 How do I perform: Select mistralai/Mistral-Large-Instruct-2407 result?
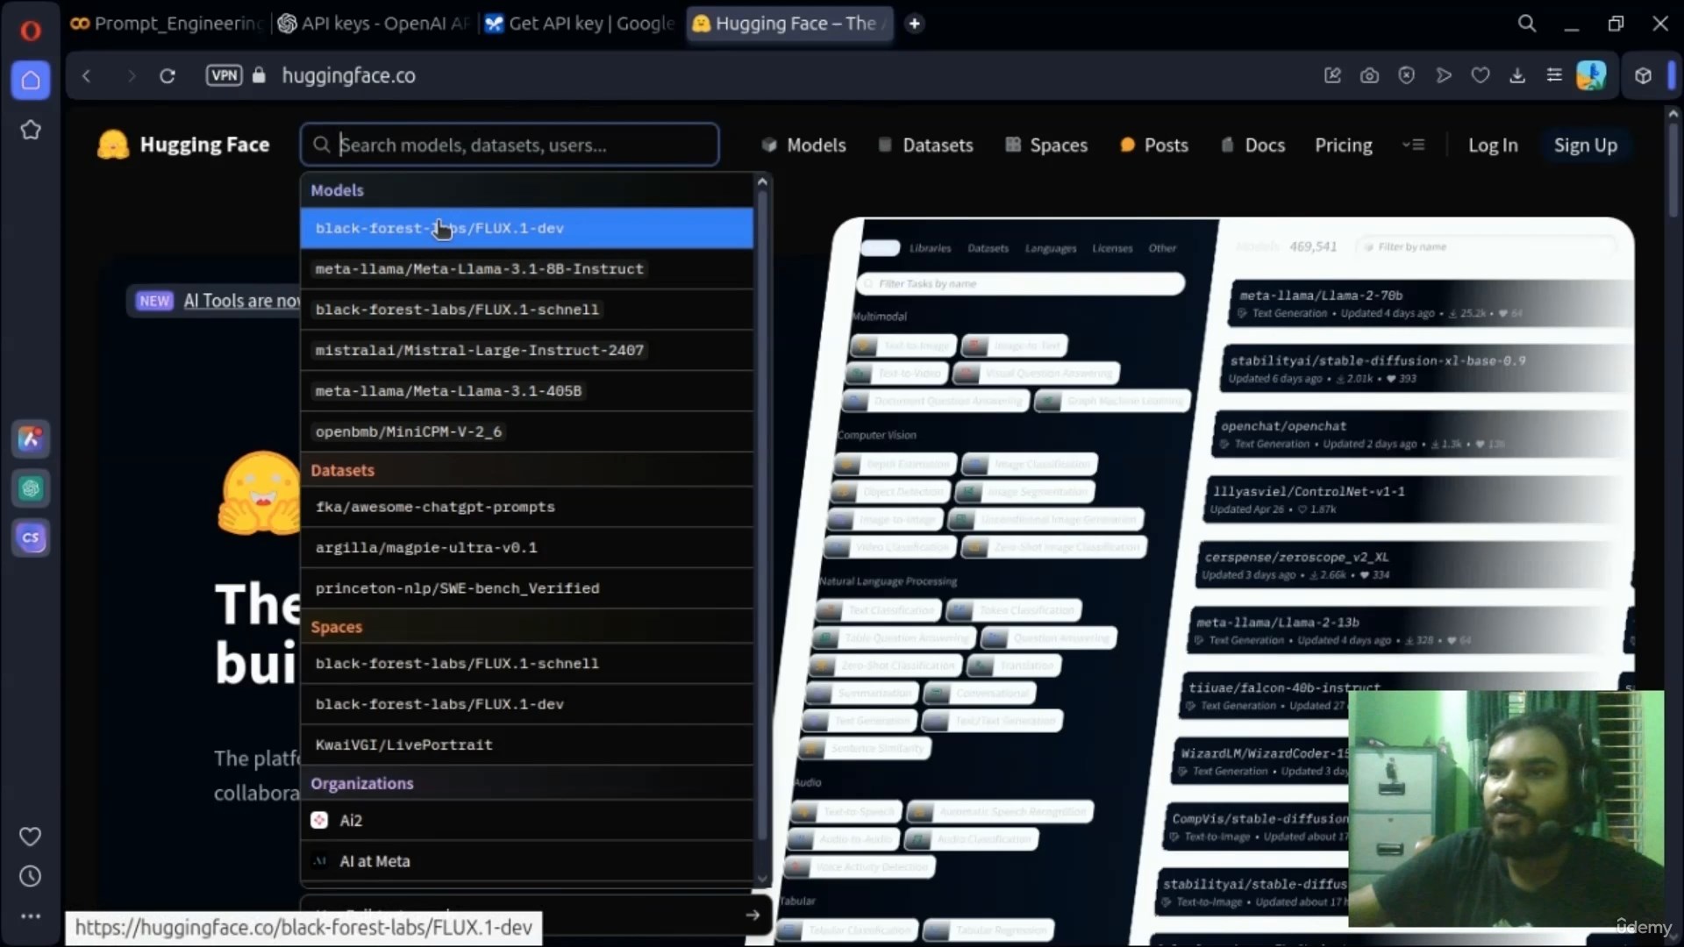526,351
